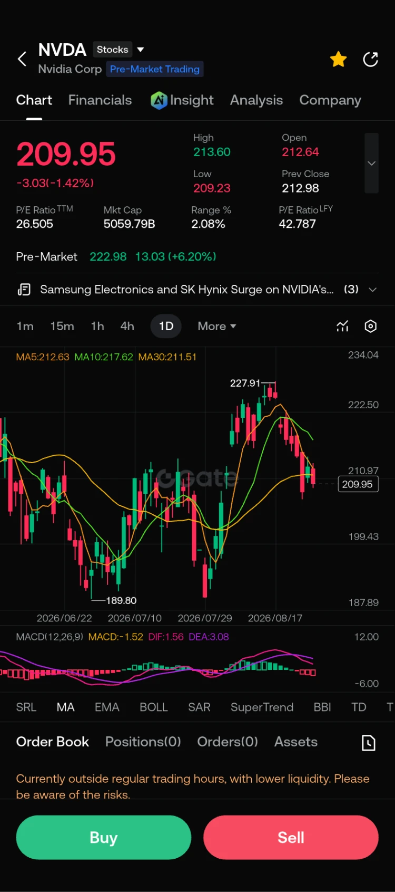
Task: Toggle the favorite star icon
Action: point(338,60)
